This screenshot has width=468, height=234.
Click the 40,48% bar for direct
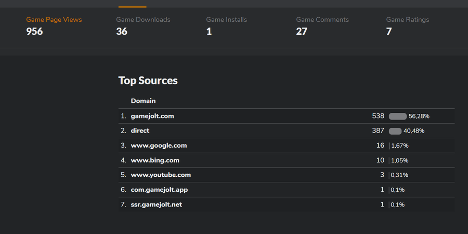(395, 131)
